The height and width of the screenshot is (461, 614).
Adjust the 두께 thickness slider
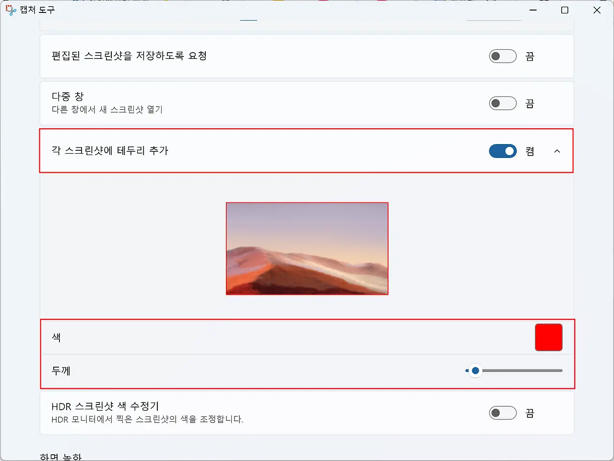475,370
